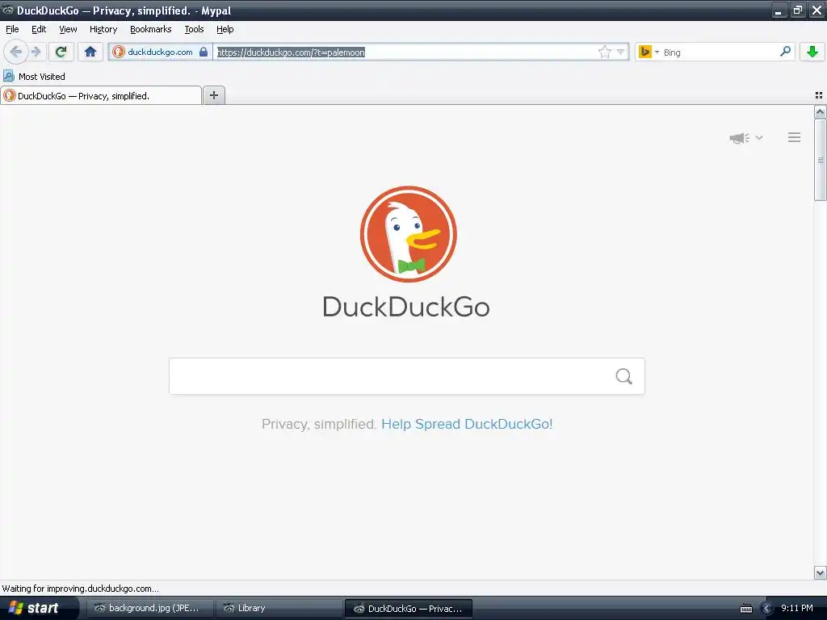The width and height of the screenshot is (827, 620).
Task: Click the DuckDuckGo site identity favicon
Action: (x=119, y=52)
